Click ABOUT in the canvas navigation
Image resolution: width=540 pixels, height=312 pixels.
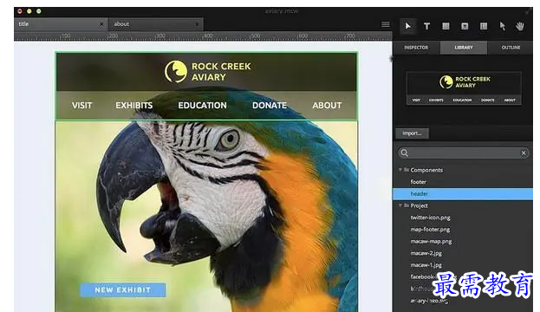point(327,106)
